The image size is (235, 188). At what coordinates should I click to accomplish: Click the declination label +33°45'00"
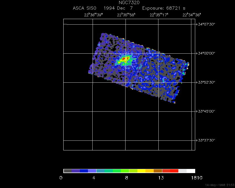pos(205,111)
